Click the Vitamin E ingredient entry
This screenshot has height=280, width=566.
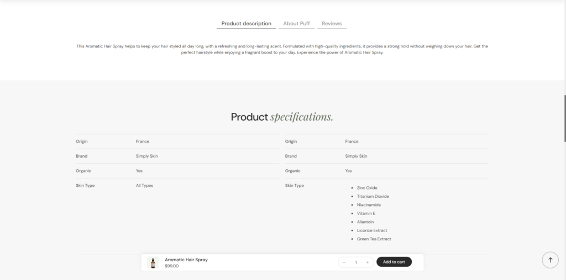tap(366, 213)
